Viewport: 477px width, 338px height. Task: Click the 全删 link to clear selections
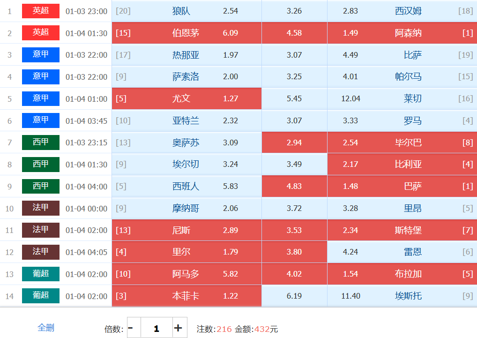(x=46, y=328)
